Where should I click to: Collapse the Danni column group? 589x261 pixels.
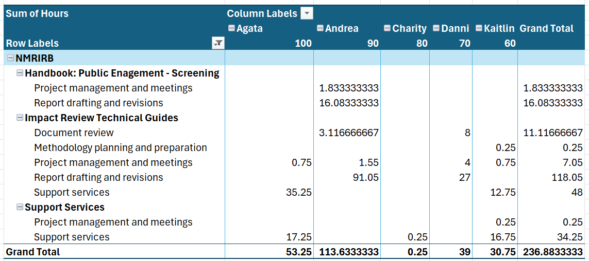pos(436,28)
